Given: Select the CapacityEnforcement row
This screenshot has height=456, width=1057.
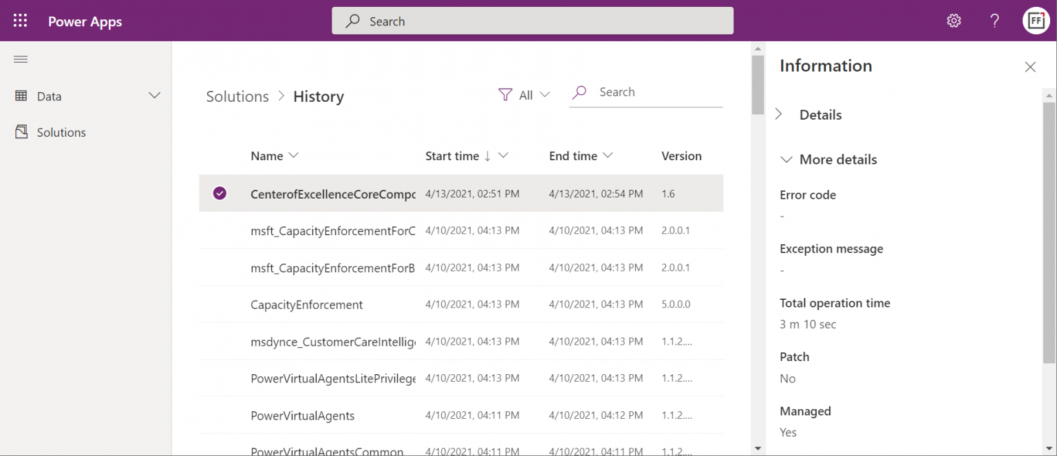Looking at the screenshot, I should click(461, 305).
